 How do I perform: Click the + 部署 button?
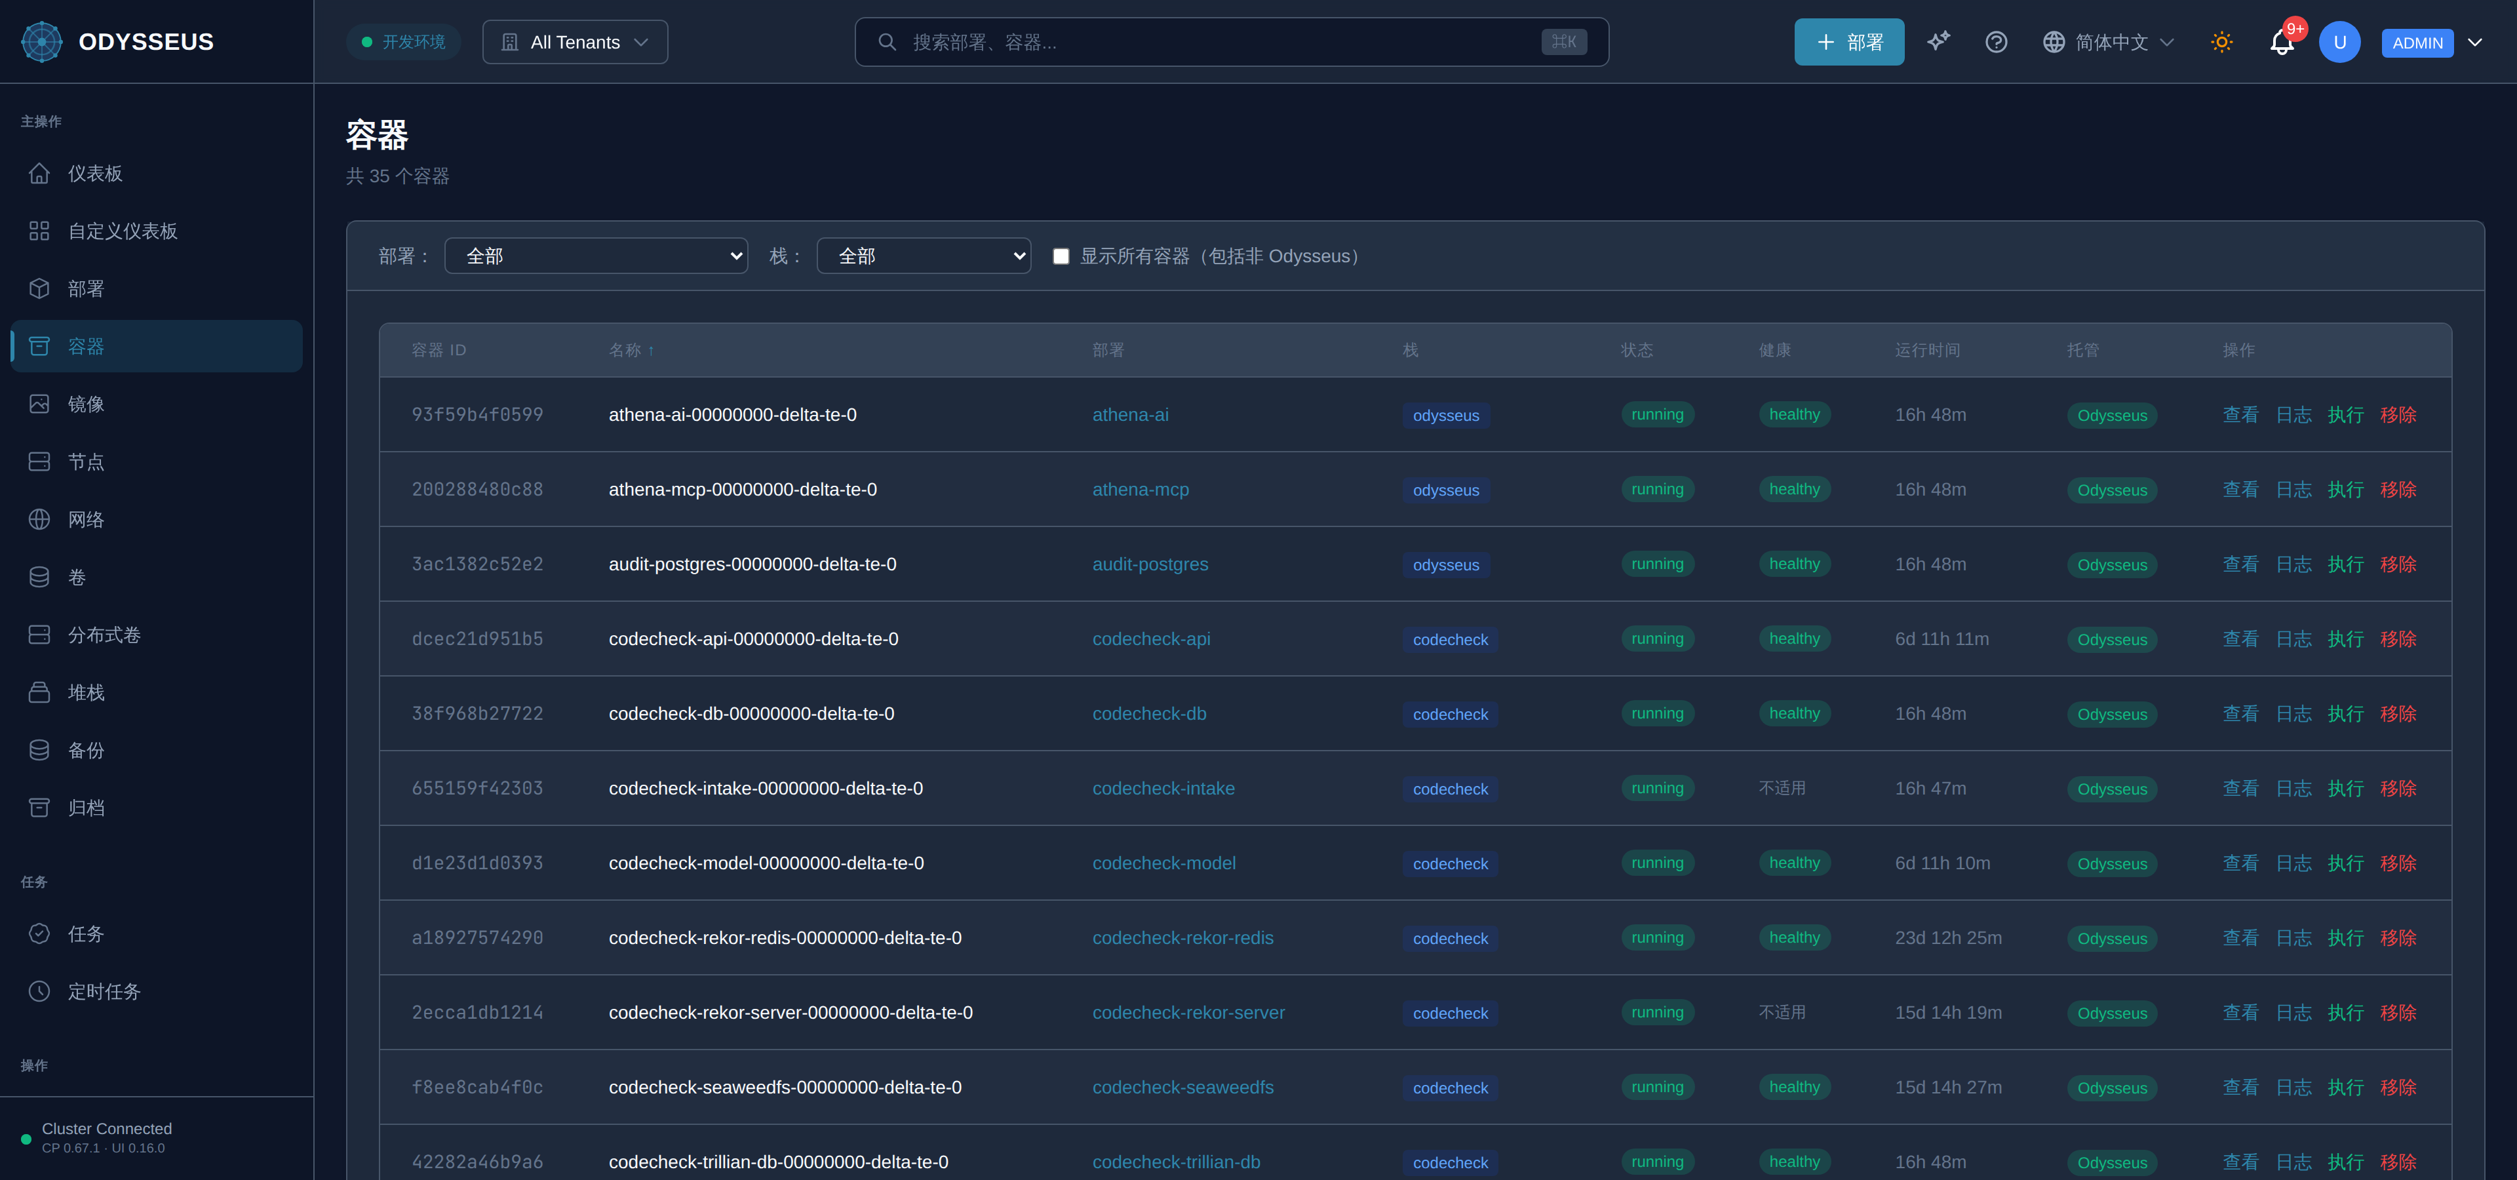point(1848,42)
